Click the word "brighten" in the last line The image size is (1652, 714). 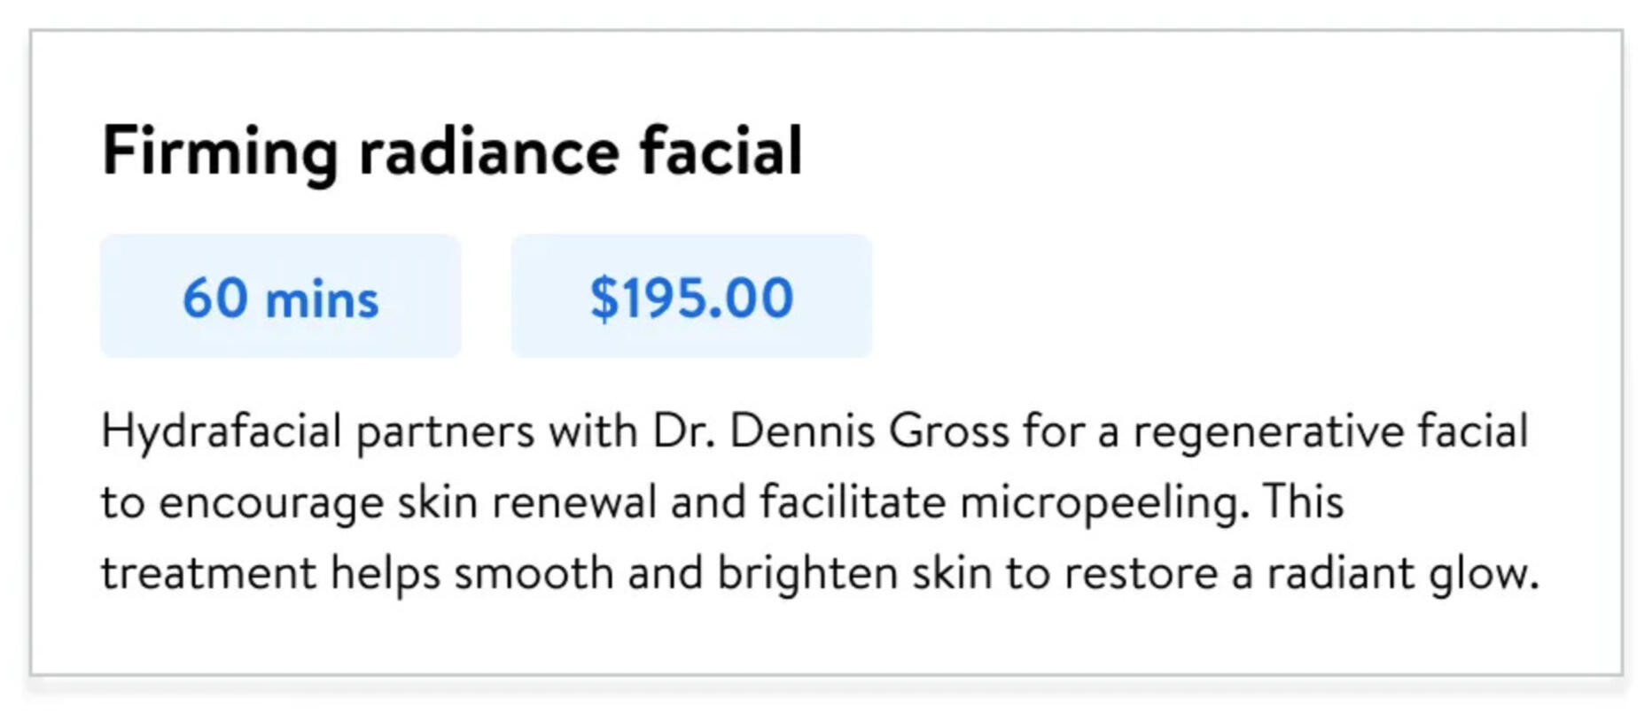click(x=807, y=574)
